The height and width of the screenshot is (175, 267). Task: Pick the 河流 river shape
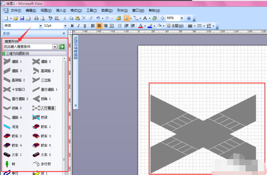(x=11, y=127)
